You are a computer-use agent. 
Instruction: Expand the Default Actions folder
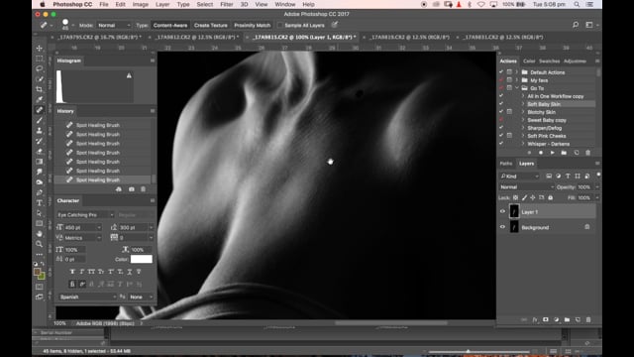pos(517,72)
